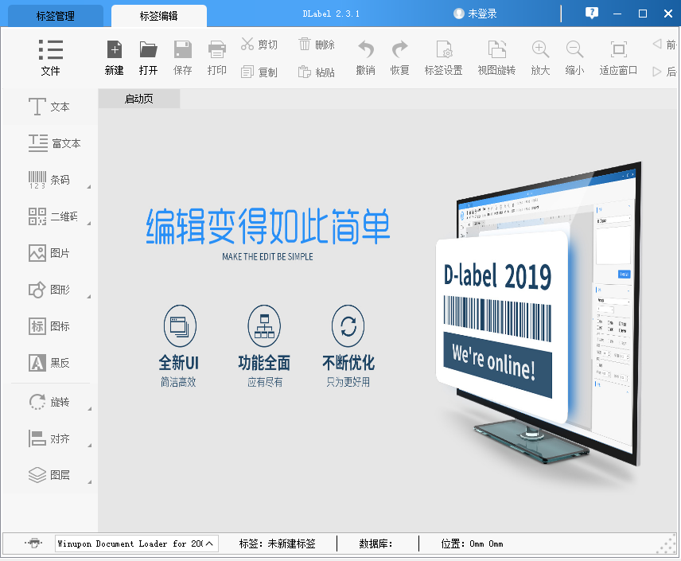Expand 图层 layer options arrow
The width and height of the screenshot is (681, 561).
[89, 482]
